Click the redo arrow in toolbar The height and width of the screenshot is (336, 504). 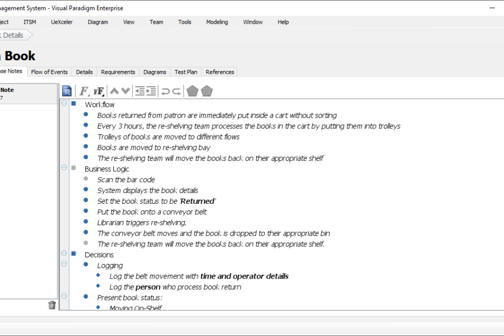177,91
